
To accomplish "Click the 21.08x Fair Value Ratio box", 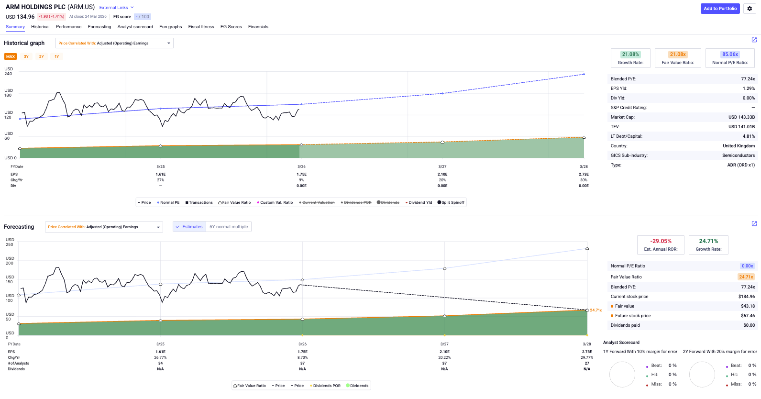I will click(678, 58).
